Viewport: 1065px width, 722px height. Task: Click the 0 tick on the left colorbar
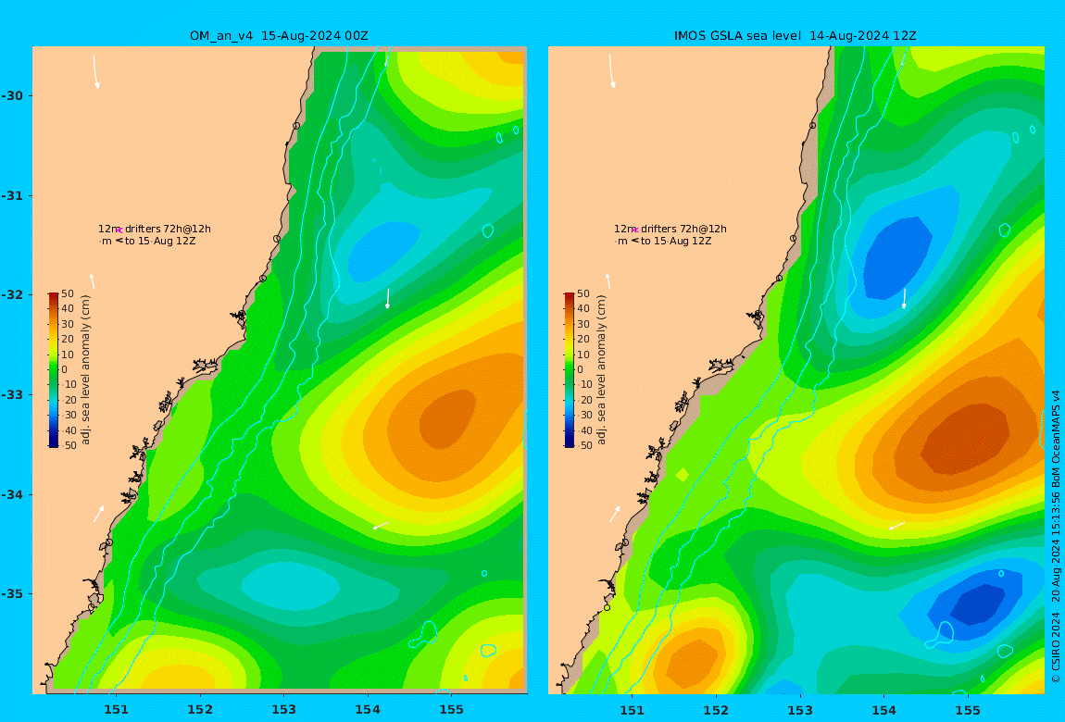(x=65, y=370)
